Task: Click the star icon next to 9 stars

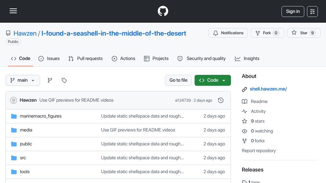Action: pos(244,121)
